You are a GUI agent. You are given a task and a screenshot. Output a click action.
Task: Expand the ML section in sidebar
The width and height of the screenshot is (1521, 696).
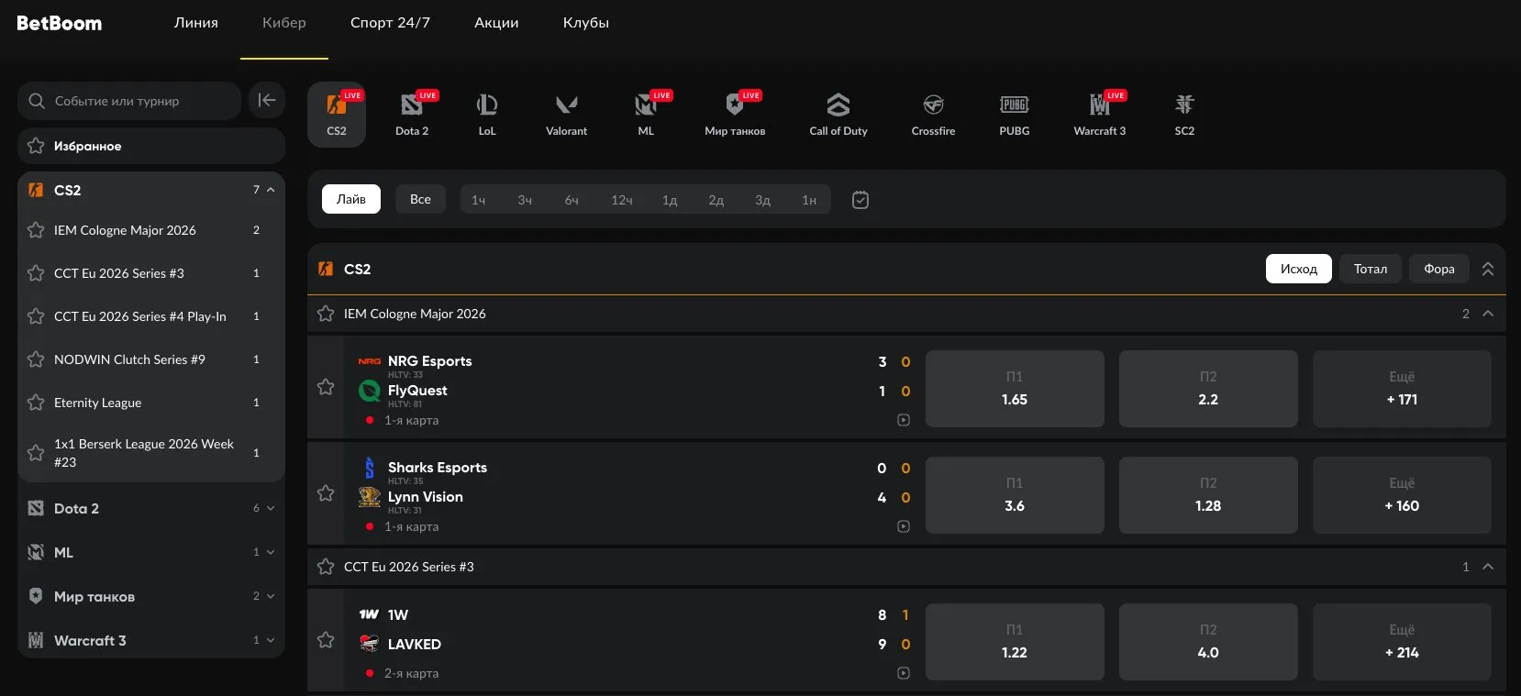[271, 552]
